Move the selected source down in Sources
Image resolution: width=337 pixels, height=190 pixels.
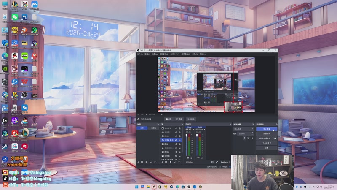coord(179,162)
